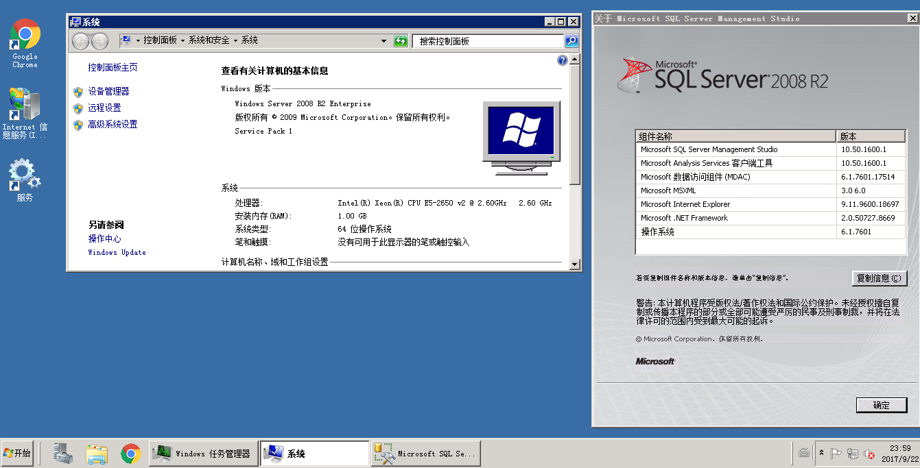Expand the dropdown arrow after 系统和安全 breadcrumb

point(235,41)
